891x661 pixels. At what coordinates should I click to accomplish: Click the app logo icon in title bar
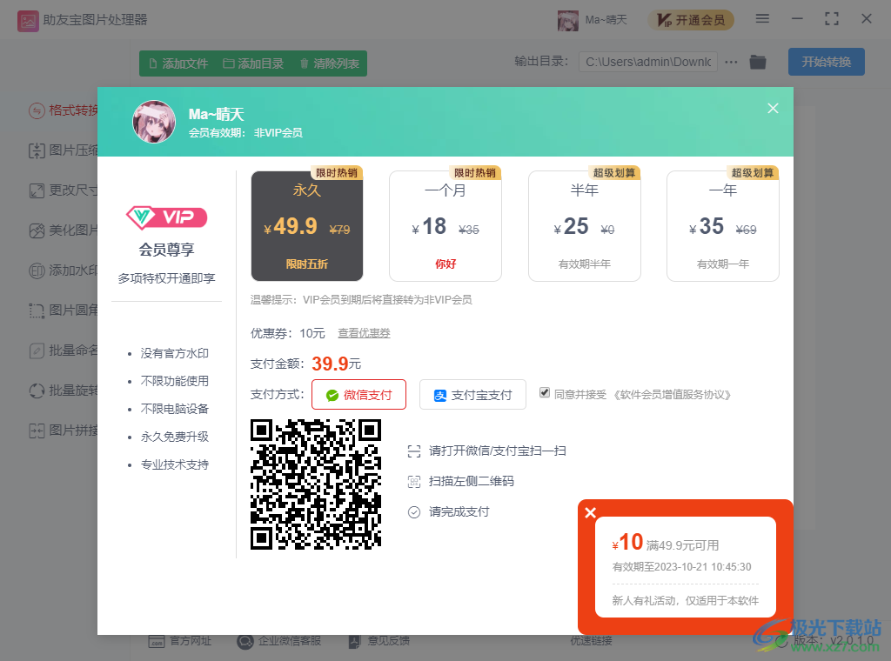click(x=28, y=21)
